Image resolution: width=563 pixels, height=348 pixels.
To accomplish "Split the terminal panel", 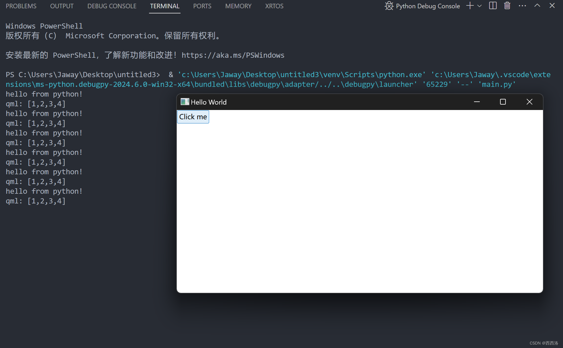I will [x=493, y=6].
